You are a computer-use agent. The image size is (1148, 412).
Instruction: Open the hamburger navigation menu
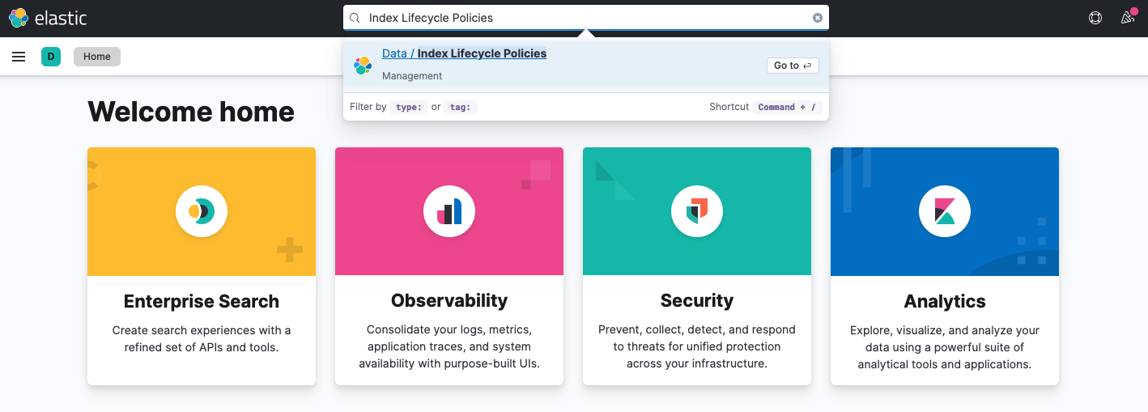pos(19,57)
